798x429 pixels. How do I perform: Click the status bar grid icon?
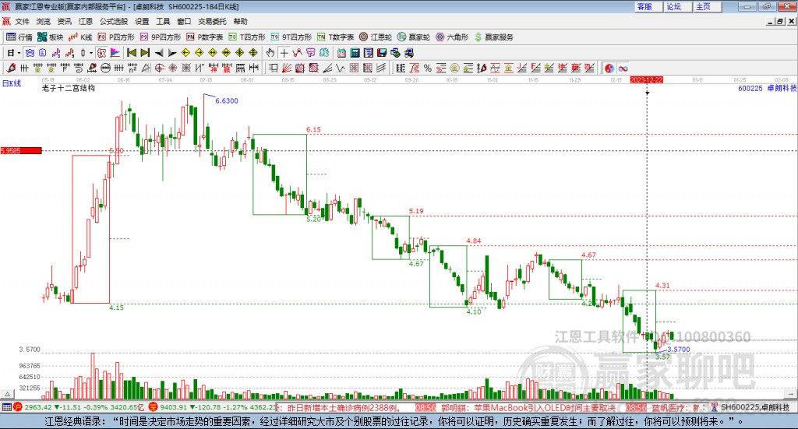click(6, 407)
